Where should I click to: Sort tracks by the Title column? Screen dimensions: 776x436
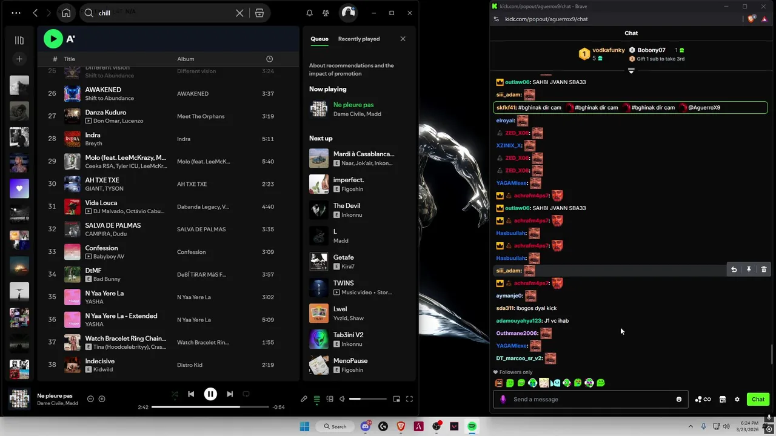tap(70, 59)
